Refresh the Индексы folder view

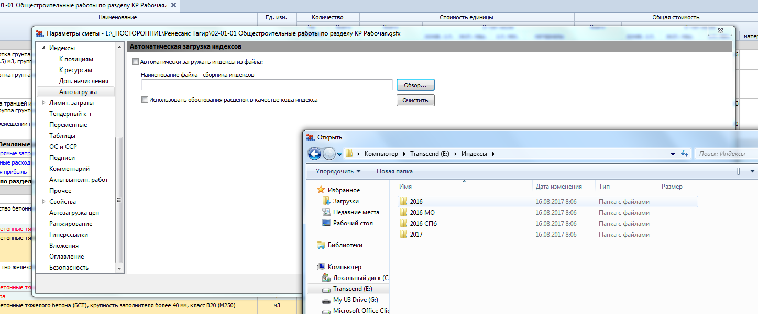tap(685, 154)
